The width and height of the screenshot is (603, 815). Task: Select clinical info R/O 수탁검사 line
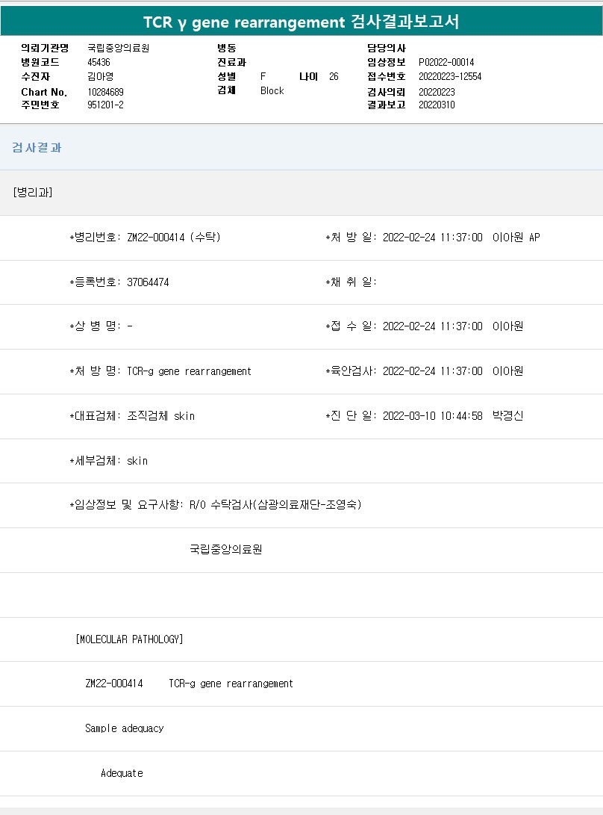(x=216, y=505)
